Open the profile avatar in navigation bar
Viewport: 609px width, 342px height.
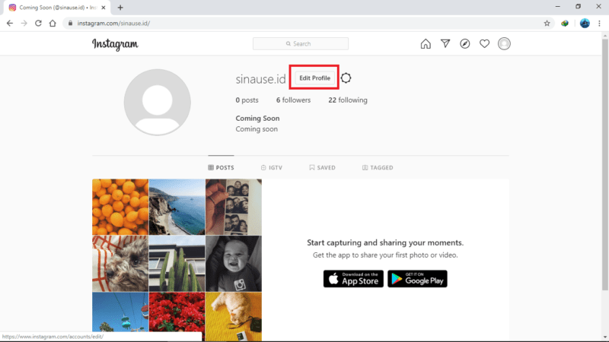tap(504, 44)
